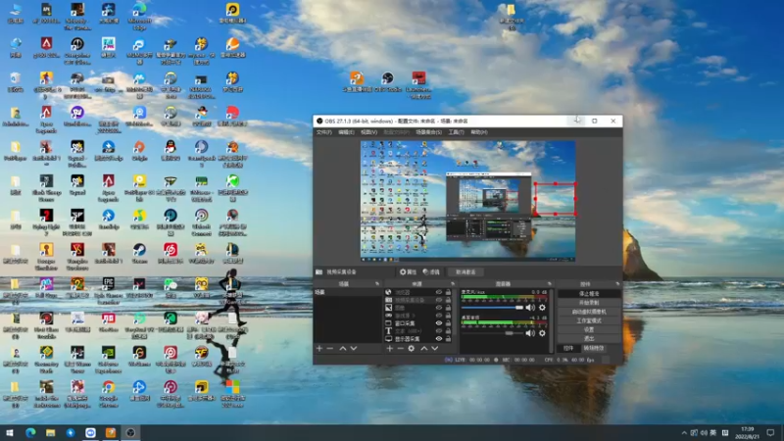Screen dimensions: 784x441
Task: Click the 启动虚拟摄像机 button
Action: coord(589,312)
